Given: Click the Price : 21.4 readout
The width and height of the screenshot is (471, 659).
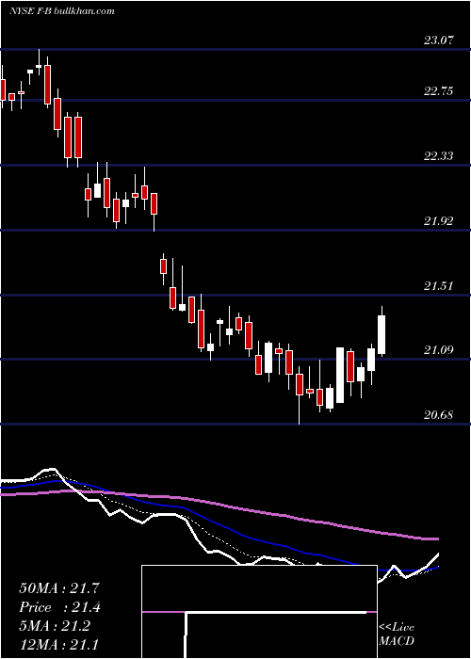Looking at the screenshot, I should (x=59, y=607).
